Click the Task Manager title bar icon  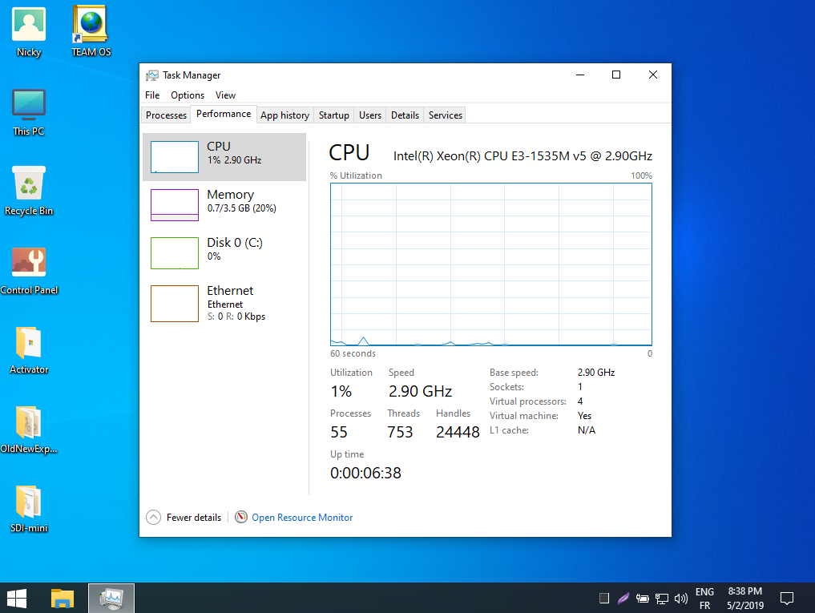click(x=151, y=75)
